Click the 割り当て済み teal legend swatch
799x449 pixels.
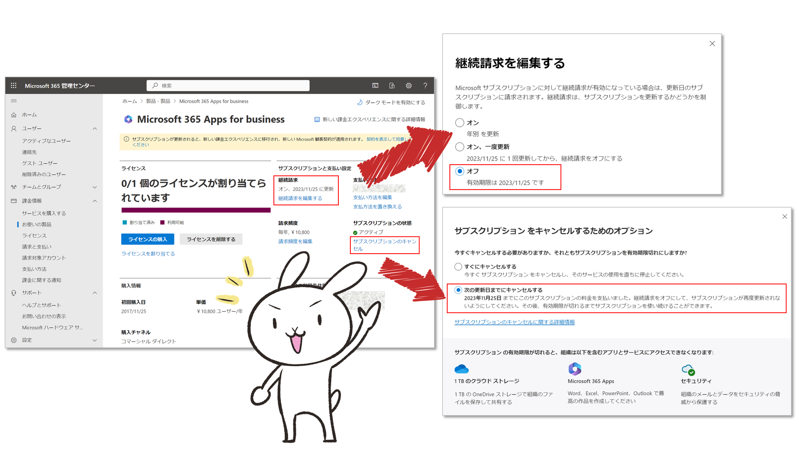coord(124,222)
